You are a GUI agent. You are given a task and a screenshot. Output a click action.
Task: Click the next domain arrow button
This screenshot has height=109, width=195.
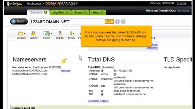123,21
